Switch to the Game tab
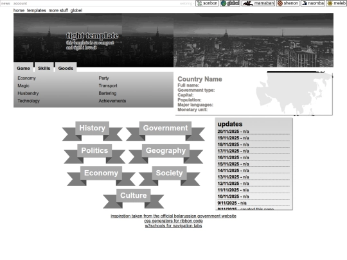The image size is (347, 260). [24, 68]
